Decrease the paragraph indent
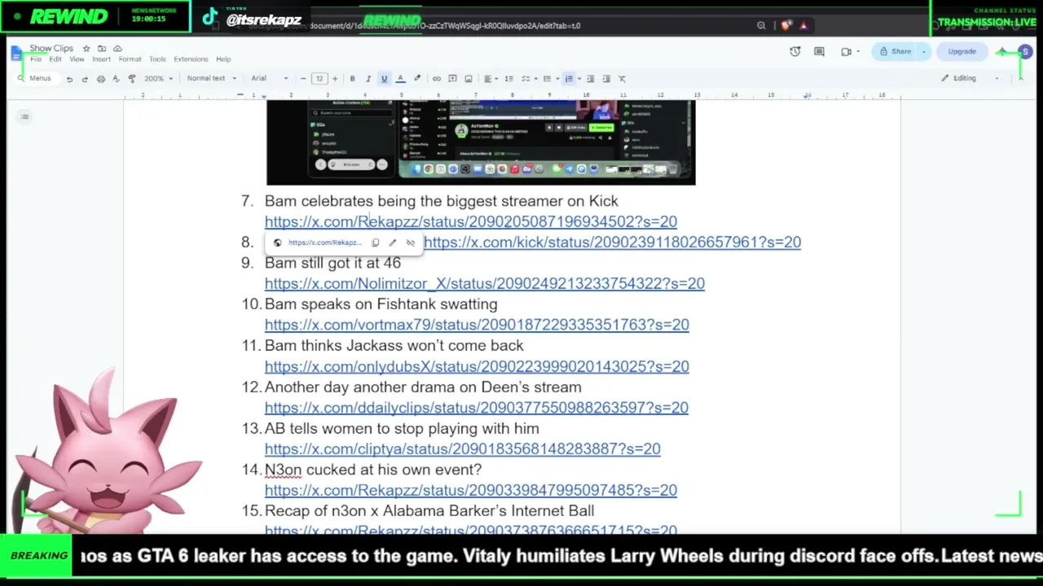Screen dimensions: 1043x586 coord(590,79)
